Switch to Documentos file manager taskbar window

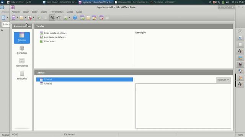coord(132,2)
